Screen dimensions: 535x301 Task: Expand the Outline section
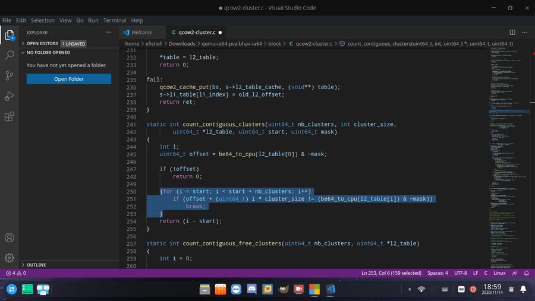36,265
